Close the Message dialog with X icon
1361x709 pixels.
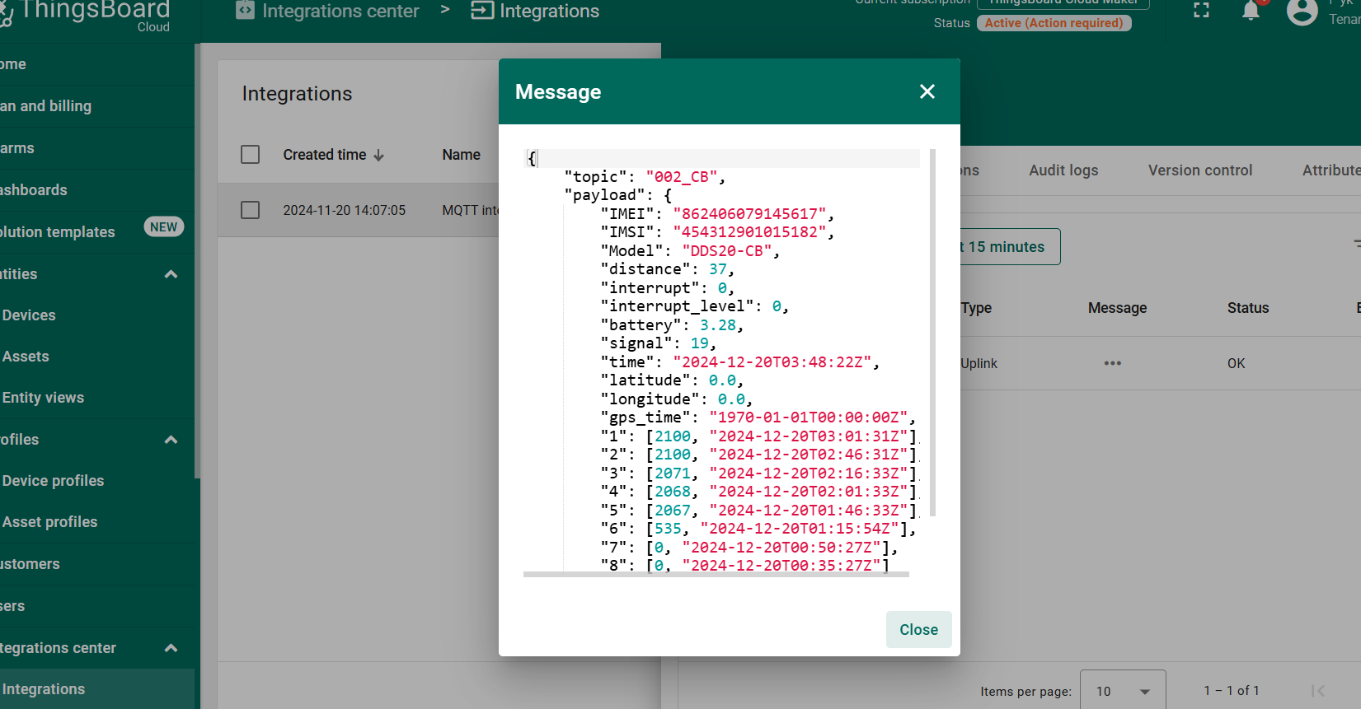pos(927,91)
